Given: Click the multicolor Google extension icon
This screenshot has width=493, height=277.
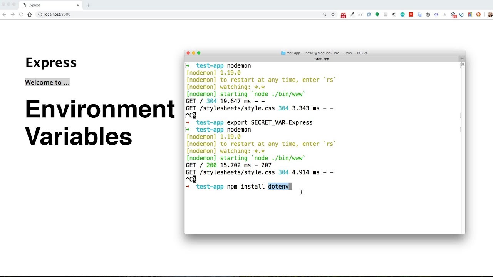Looking at the screenshot, I should tap(470, 14).
